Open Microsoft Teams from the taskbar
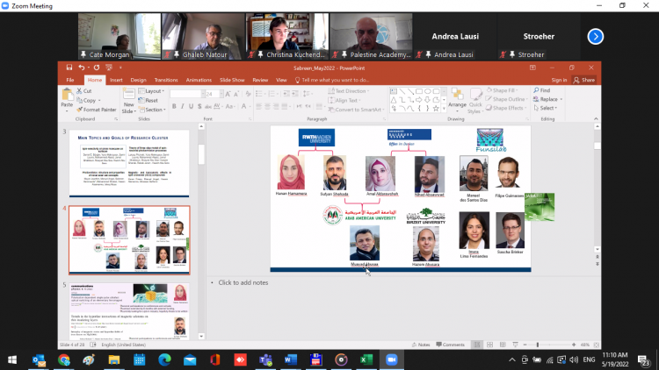 click(265, 359)
